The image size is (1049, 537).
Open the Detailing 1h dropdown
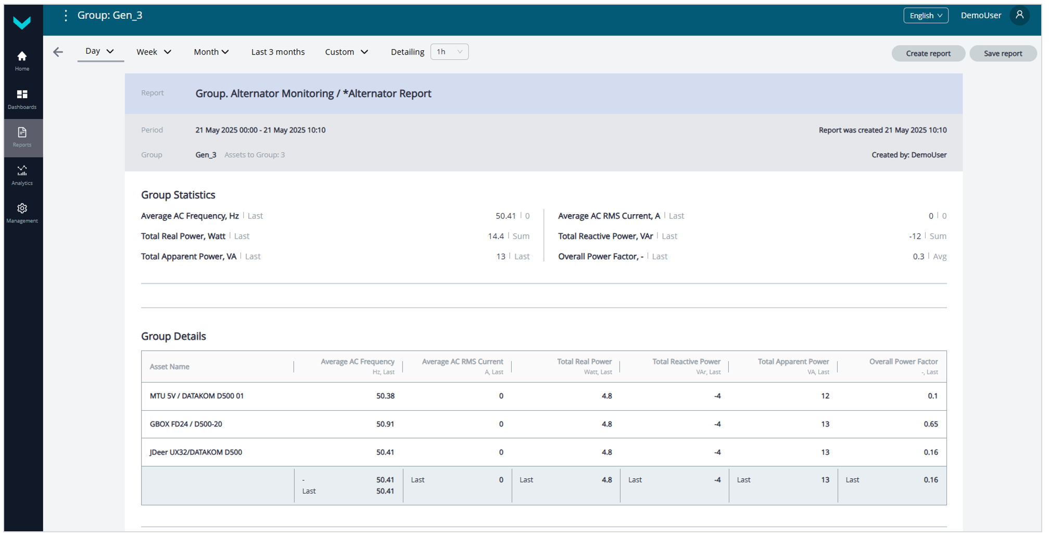pyautogui.click(x=449, y=52)
